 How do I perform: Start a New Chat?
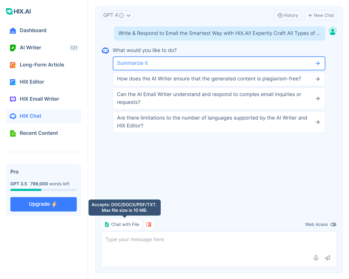coord(321,15)
